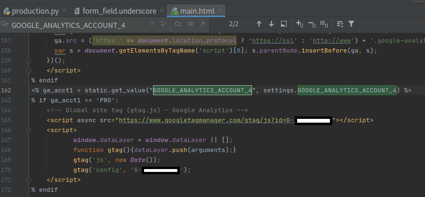Go to next occurrence arrow
The width and height of the screenshot is (425, 197).
(x=271, y=24)
